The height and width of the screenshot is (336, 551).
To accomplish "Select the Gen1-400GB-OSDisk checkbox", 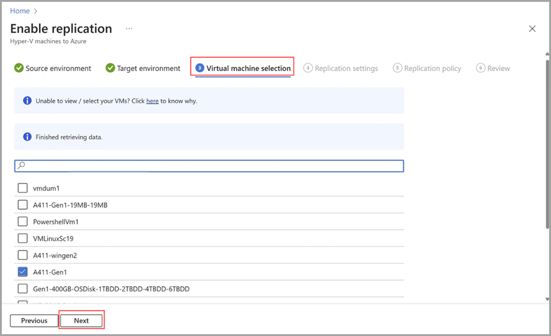I will coord(23,289).
